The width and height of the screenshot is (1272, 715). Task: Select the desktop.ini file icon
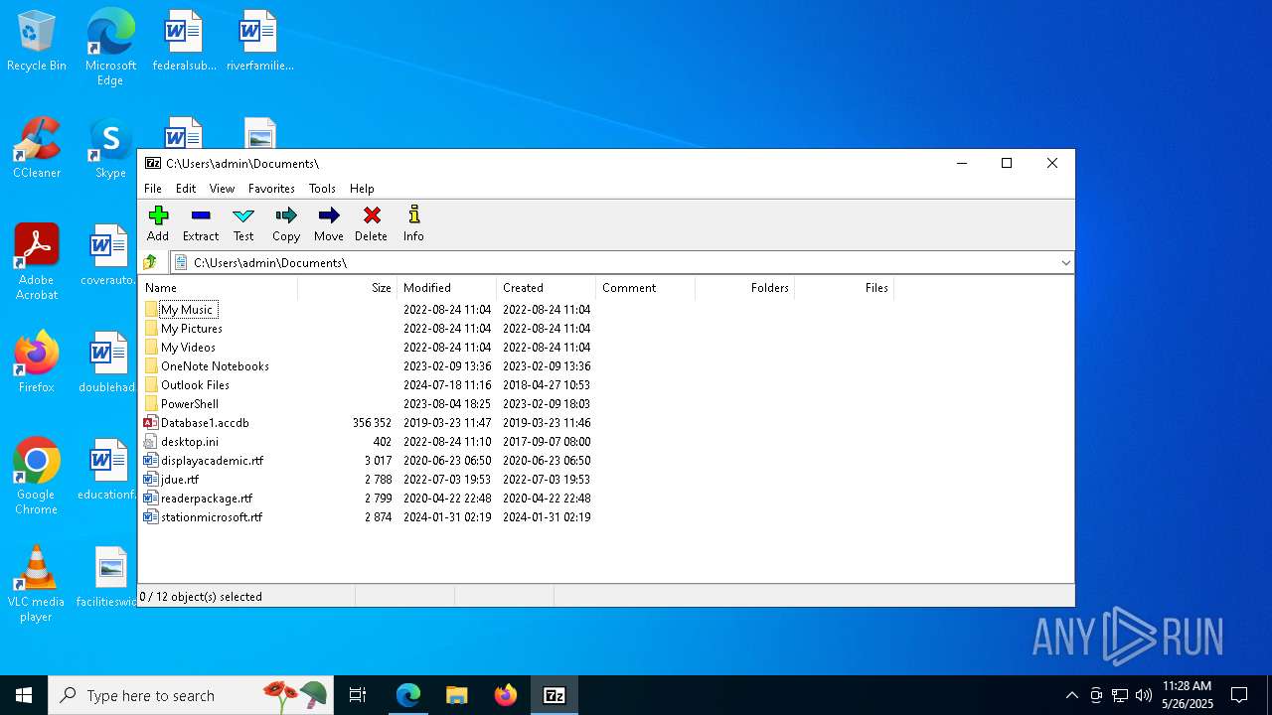[x=151, y=442]
